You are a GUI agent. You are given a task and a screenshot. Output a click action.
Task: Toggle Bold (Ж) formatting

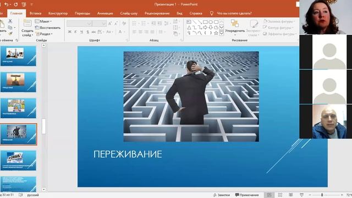click(70, 32)
